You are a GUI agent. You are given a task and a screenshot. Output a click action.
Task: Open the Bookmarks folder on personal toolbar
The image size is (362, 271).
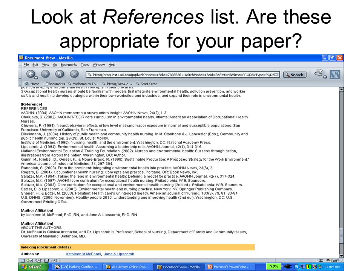pyautogui.click(x=54, y=84)
